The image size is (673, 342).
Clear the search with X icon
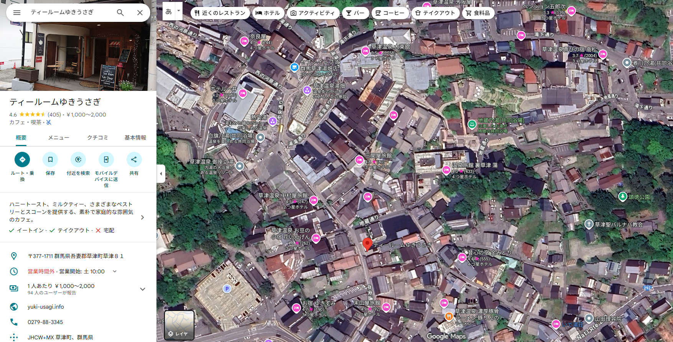pyautogui.click(x=140, y=13)
